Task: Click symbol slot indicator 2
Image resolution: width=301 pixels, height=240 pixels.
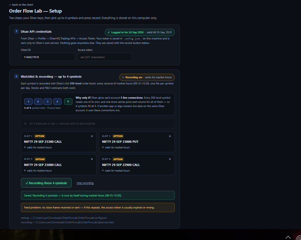Action: click(38, 101)
